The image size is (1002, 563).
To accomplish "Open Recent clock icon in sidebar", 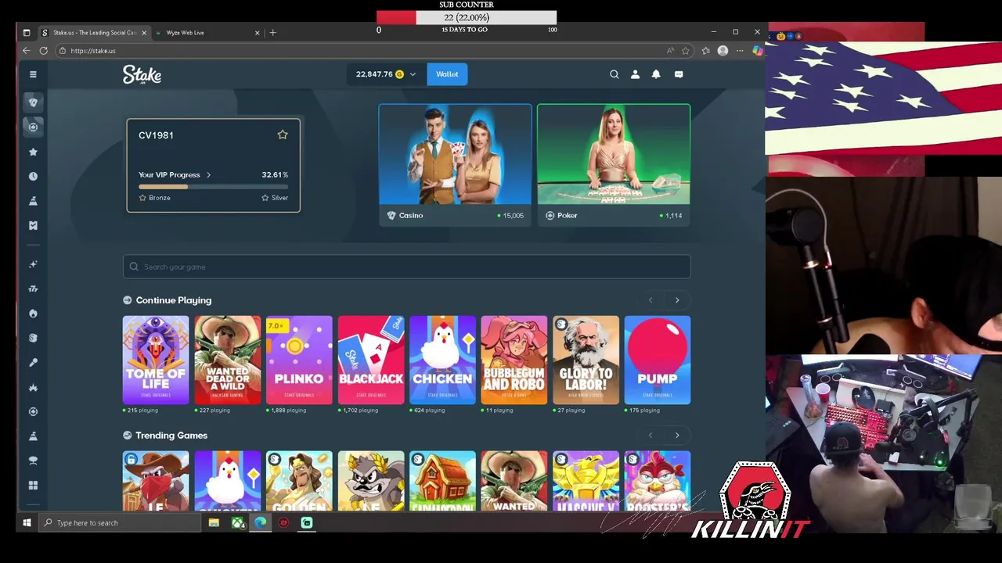I will [x=33, y=177].
